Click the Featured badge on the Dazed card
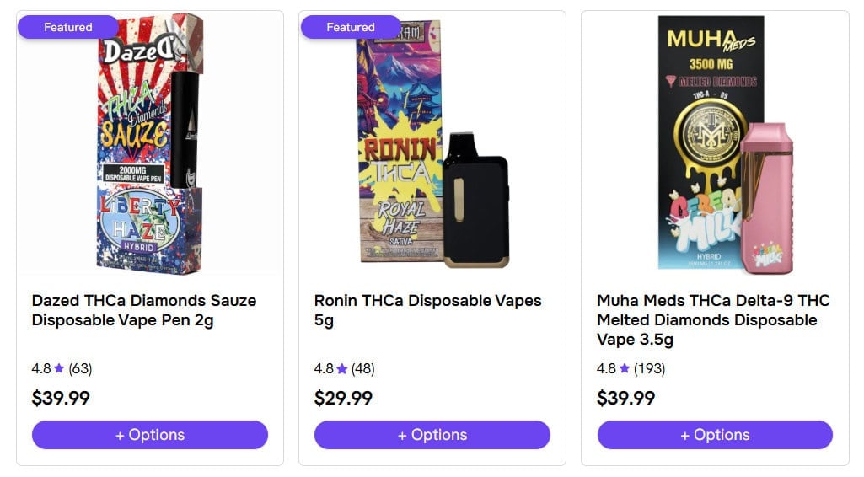The height and width of the screenshot is (477, 864). (67, 27)
